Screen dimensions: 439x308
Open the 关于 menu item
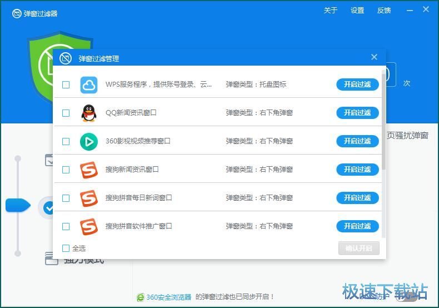(x=331, y=11)
